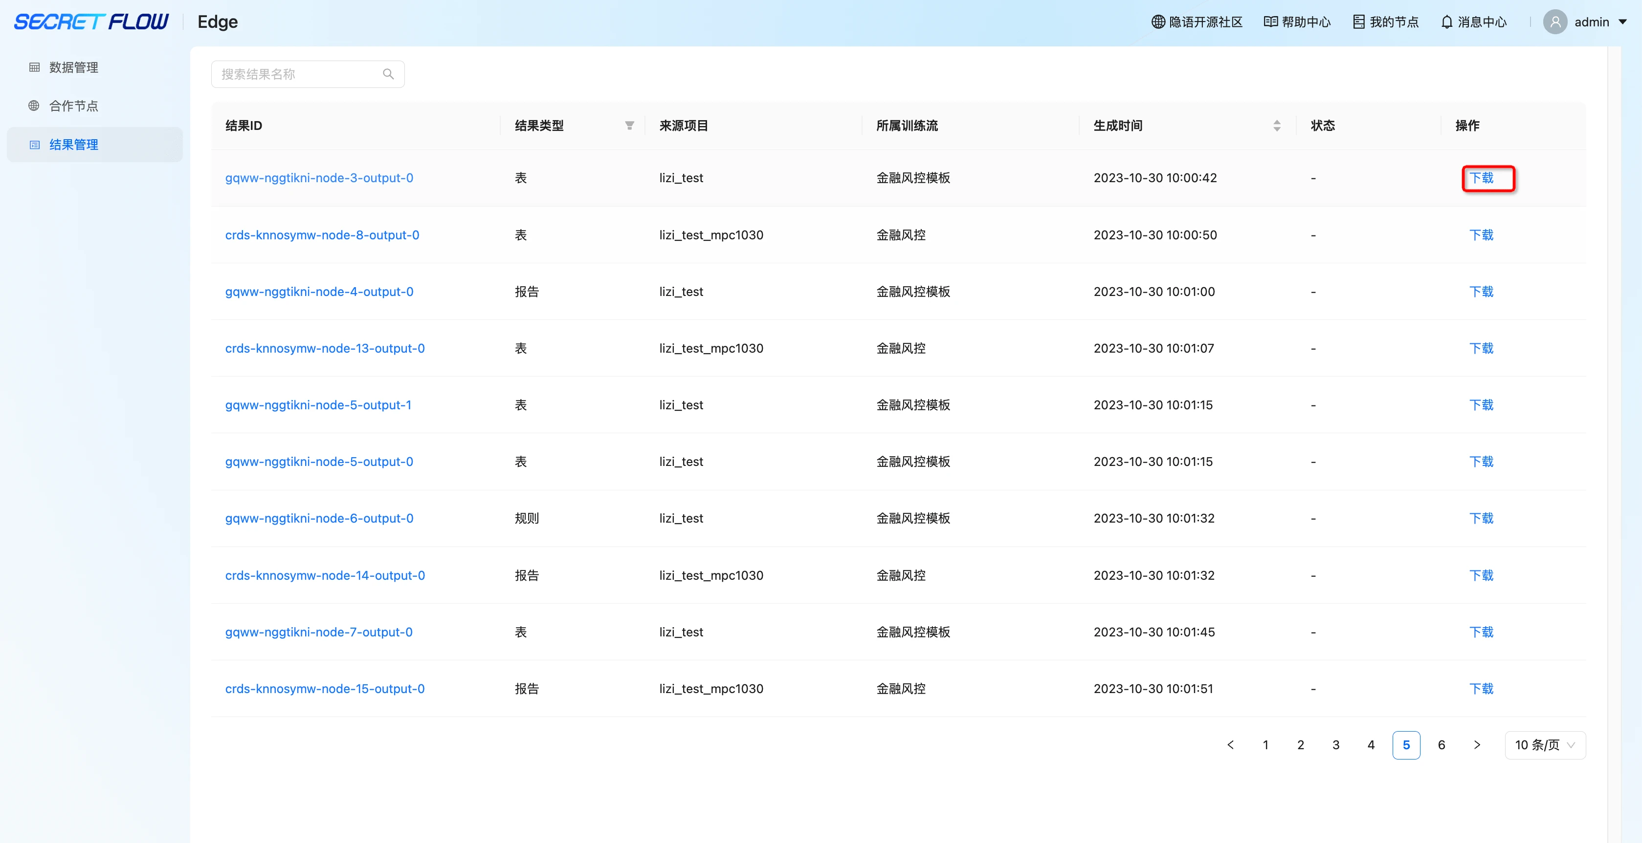This screenshot has height=843, width=1642.
Task: Open 数据管理 in sidebar
Action: pyautogui.click(x=94, y=67)
